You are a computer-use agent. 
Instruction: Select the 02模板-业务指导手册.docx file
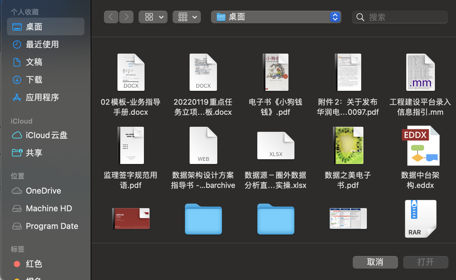click(131, 85)
